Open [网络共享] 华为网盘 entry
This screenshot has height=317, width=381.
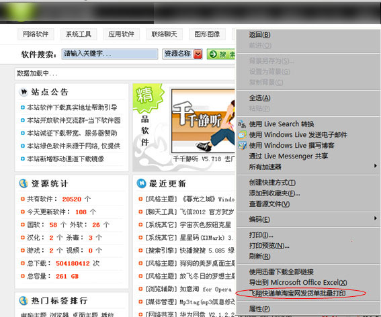coord(190,314)
